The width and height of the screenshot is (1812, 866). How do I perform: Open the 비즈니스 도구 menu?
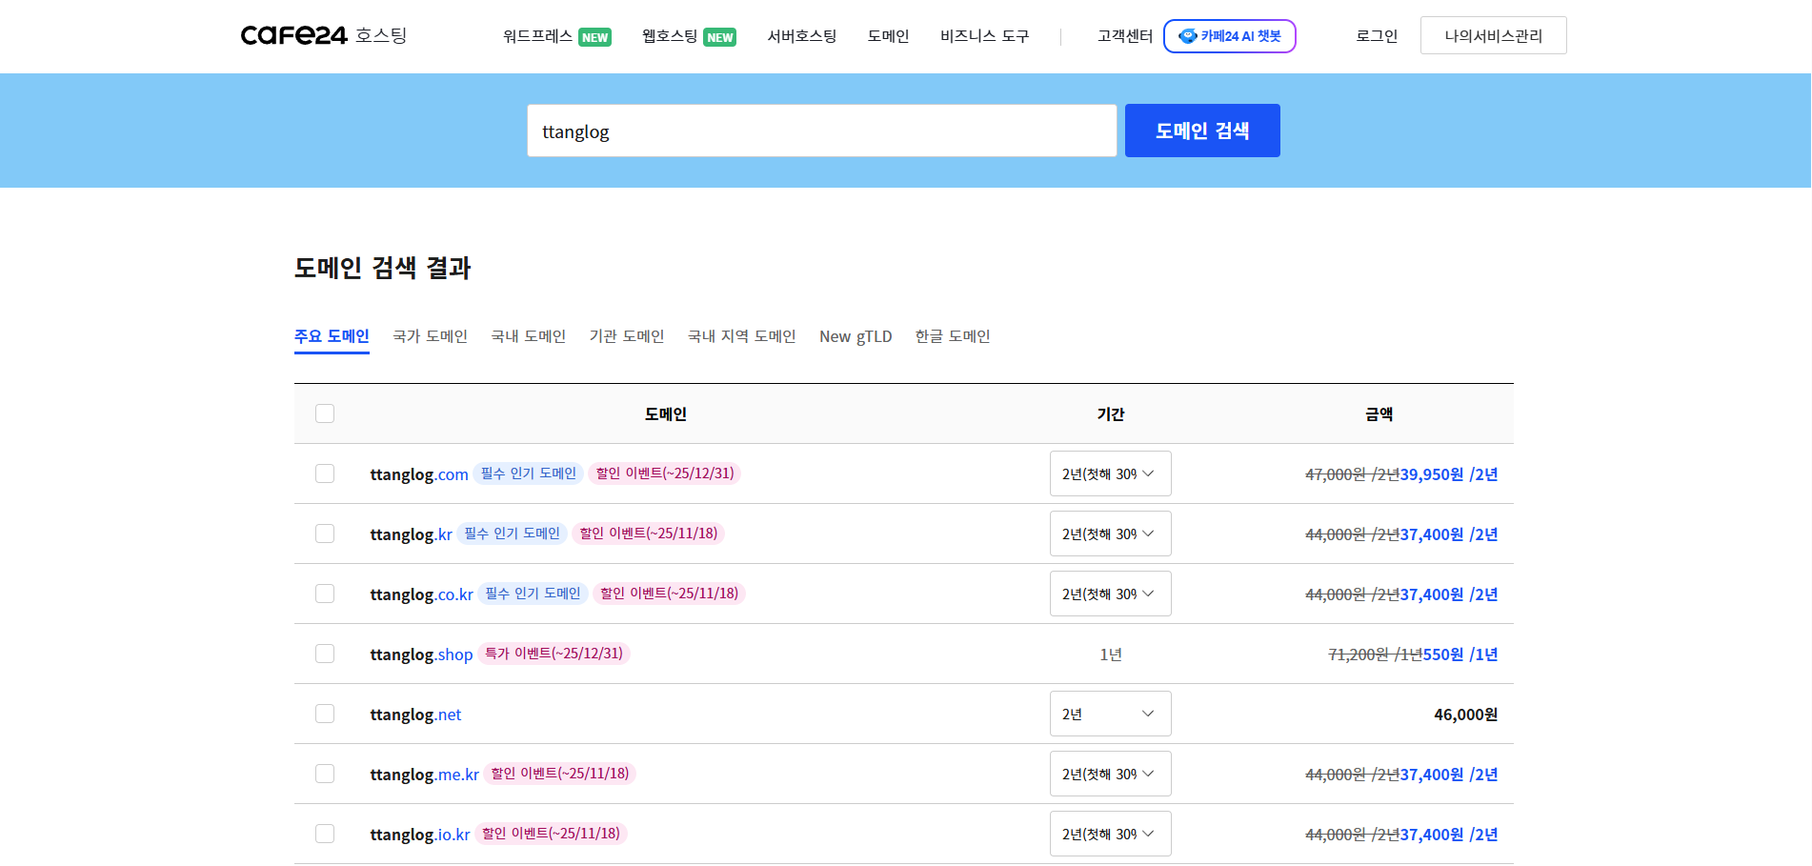click(985, 36)
